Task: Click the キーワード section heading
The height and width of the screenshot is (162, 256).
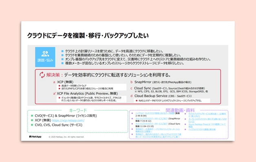Action: tap(78, 110)
